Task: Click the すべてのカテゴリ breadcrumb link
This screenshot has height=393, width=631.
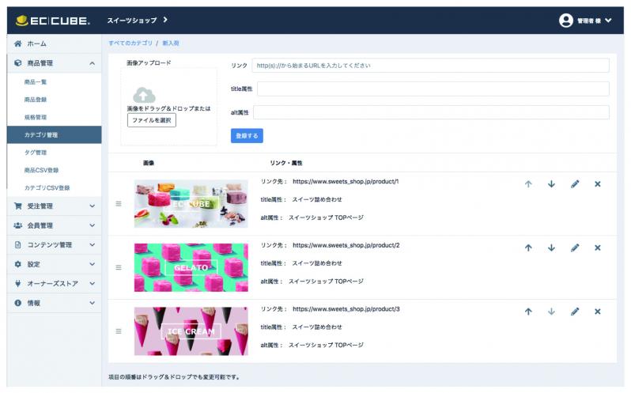Action: coord(130,43)
